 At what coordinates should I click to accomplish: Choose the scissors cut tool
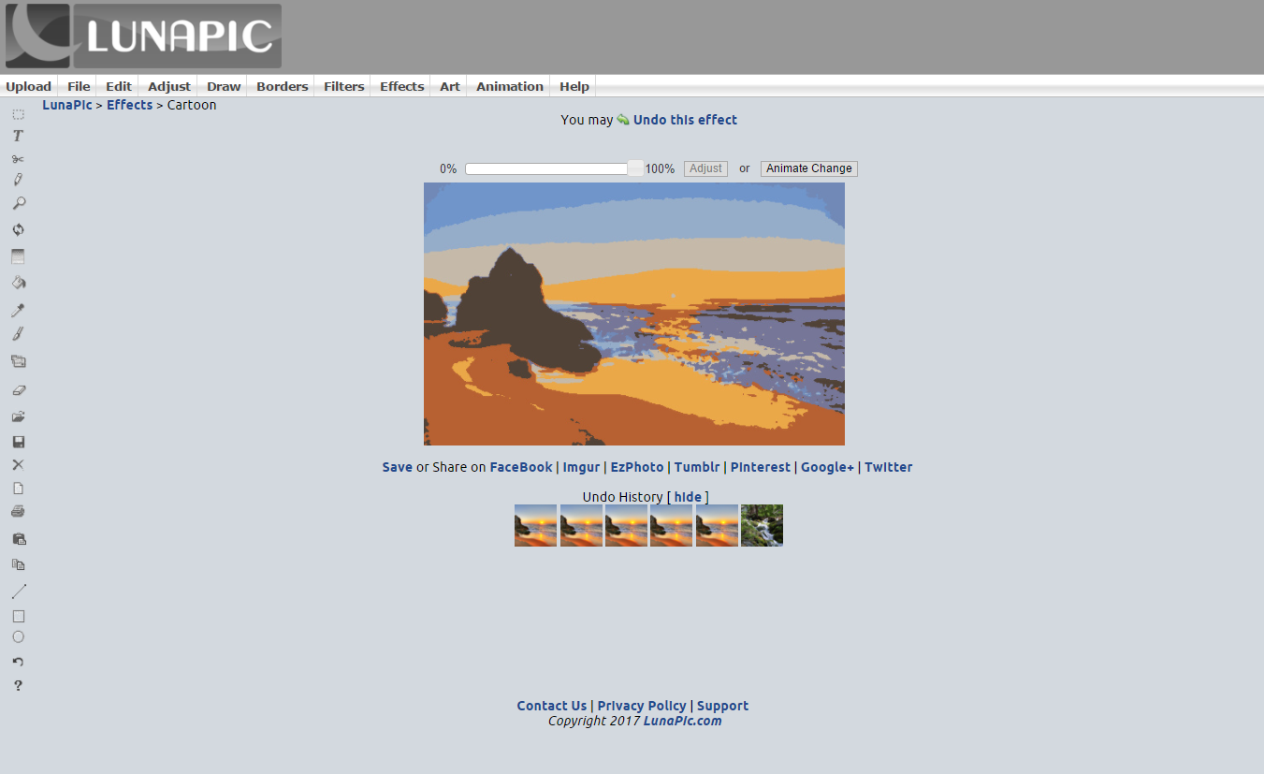coord(18,159)
